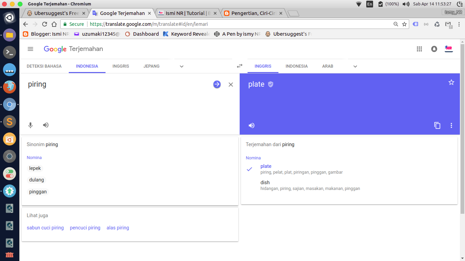The image size is (465, 261).
Task: Open the Google apps grid
Action: [x=419, y=49]
